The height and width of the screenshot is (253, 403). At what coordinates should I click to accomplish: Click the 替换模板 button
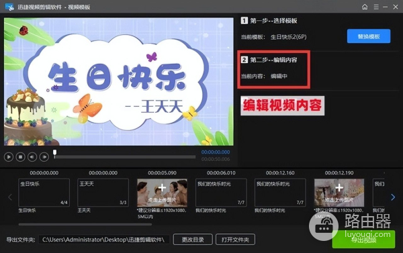(369, 36)
